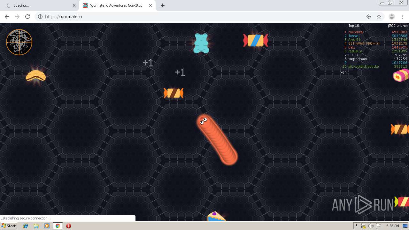The image size is (409, 230).
Task: Switch to the Loading... tab
Action: [x=40, y=5]
